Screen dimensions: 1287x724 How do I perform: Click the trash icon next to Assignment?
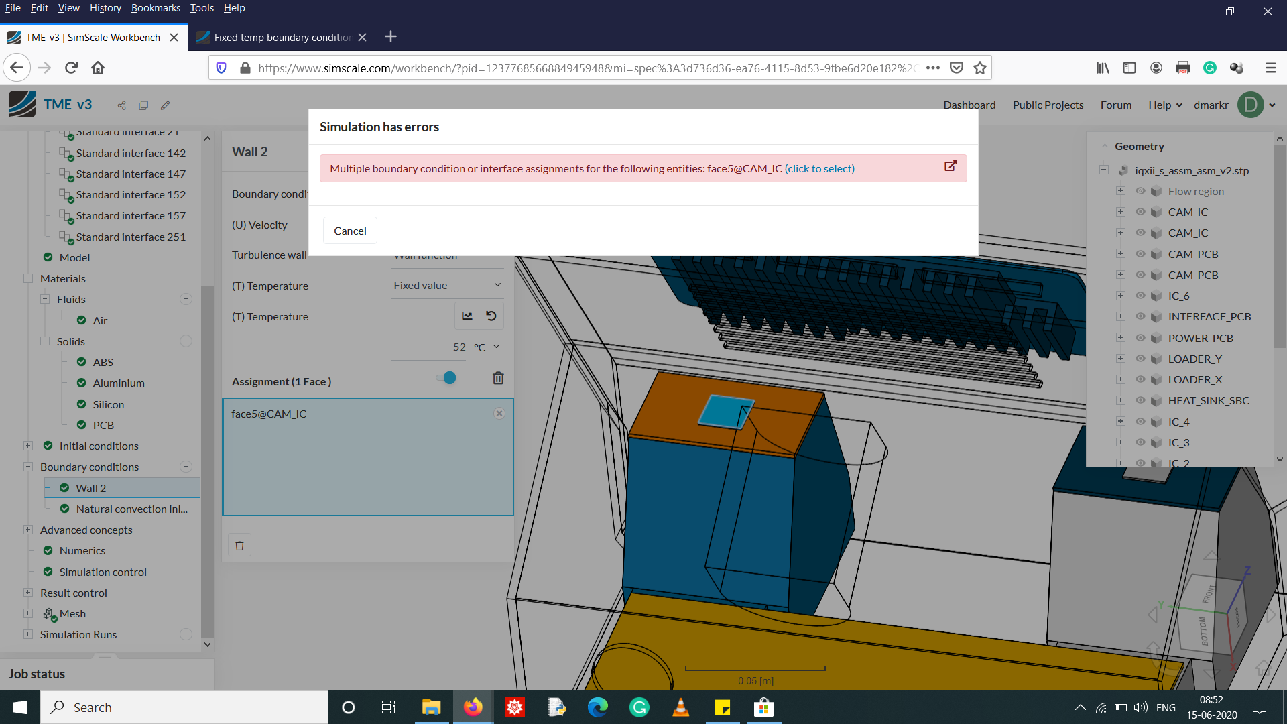pyautogui.click(x=498, y=378)
